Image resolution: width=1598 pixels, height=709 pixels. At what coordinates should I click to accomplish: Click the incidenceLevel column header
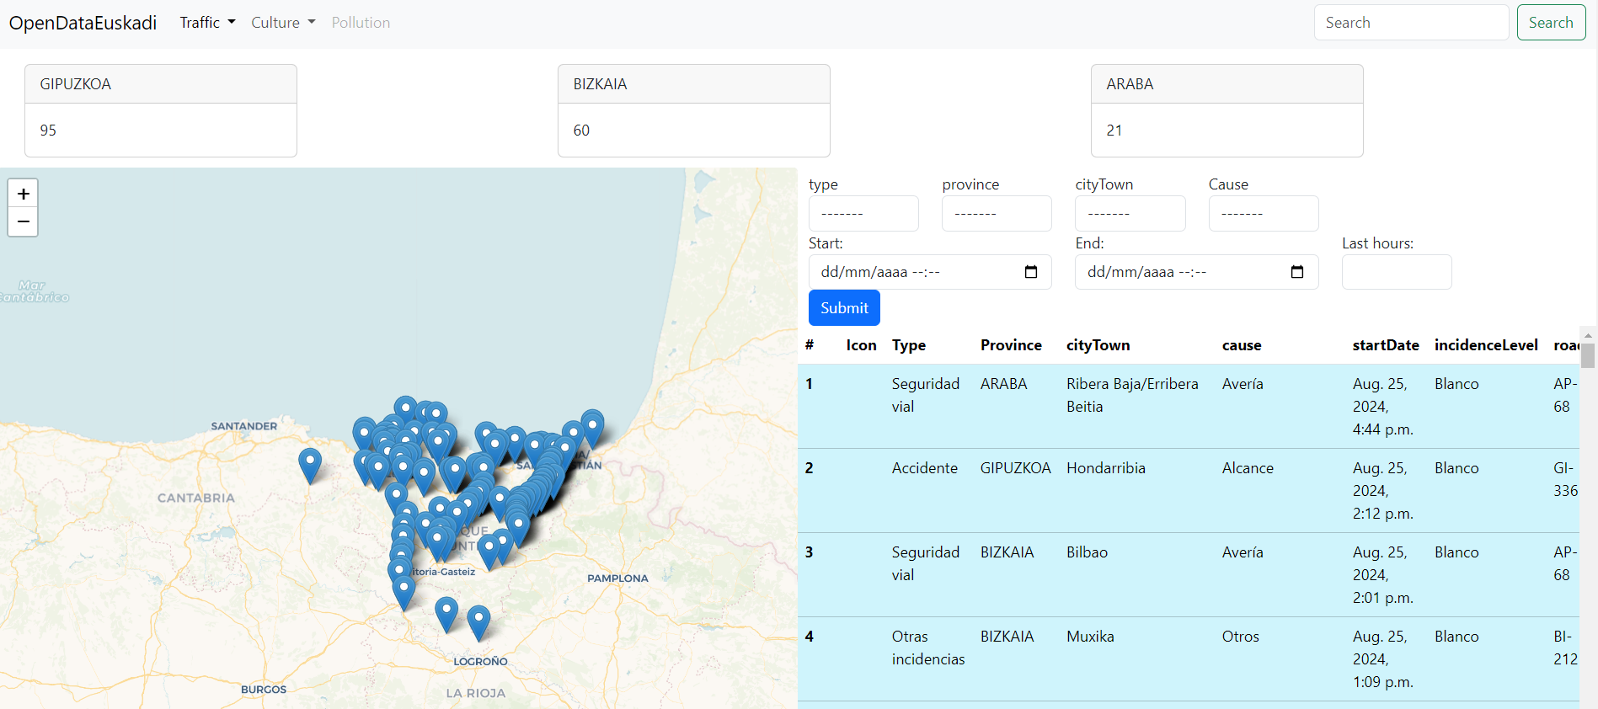click(x=1486, y=345)
